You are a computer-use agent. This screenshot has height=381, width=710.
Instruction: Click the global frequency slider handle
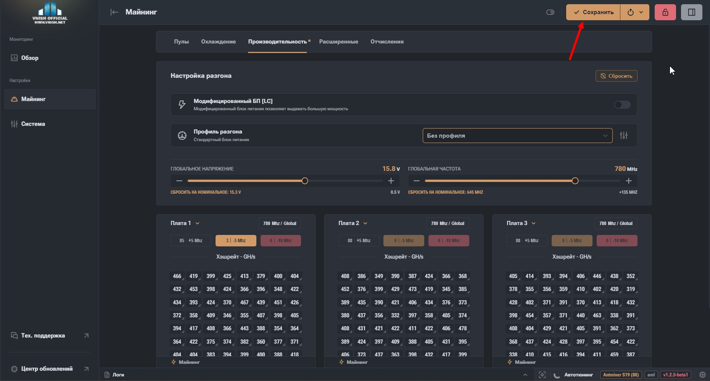(575, 181)
